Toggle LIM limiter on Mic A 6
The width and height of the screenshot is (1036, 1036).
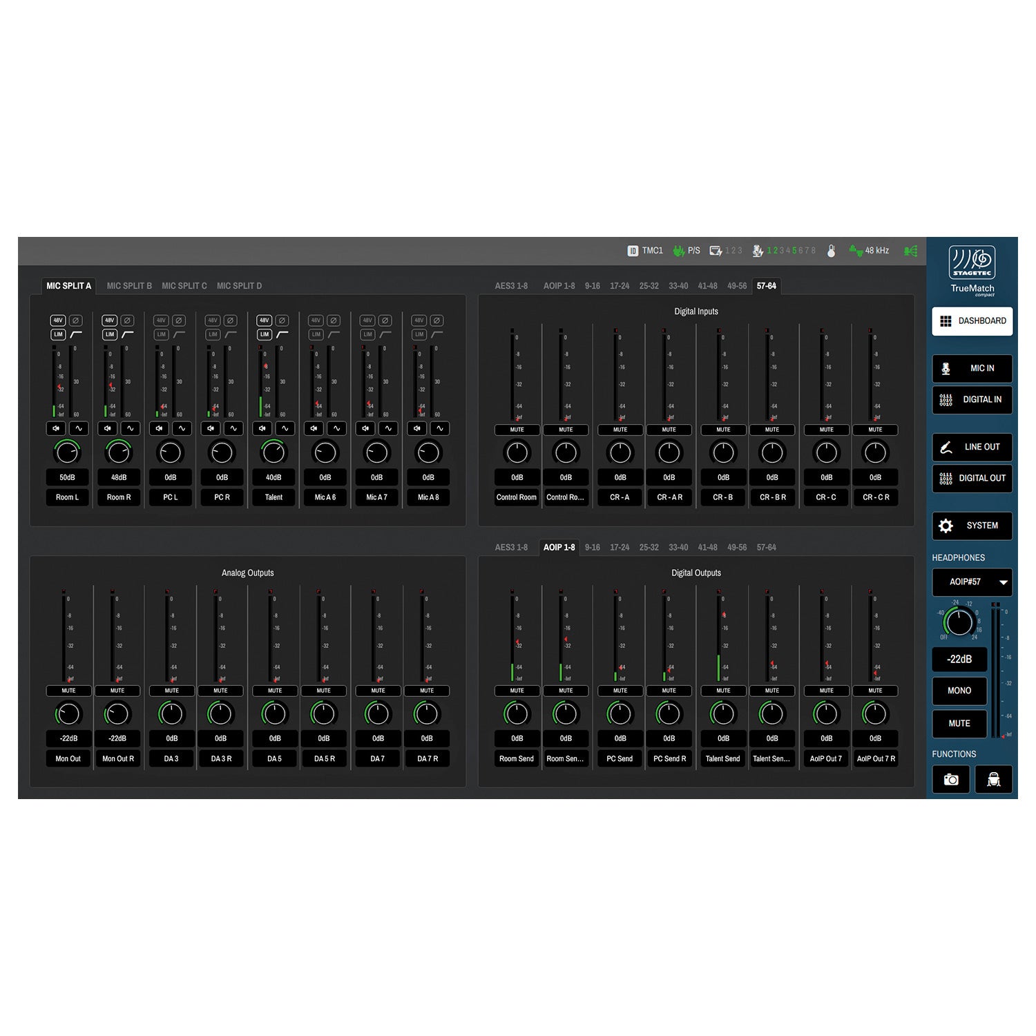316,334
